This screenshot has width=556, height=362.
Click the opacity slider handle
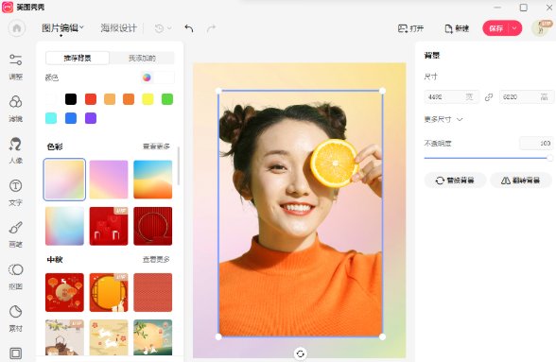point(550,158)
